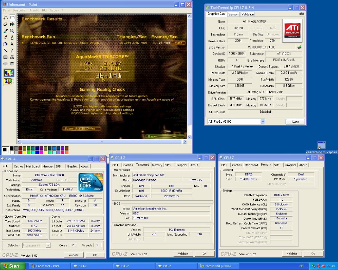Click the DE language indicator in taskbar

(x=301, y=266)
